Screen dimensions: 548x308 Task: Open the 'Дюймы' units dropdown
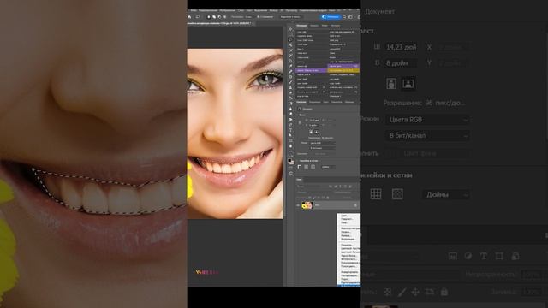coord(445,194)
